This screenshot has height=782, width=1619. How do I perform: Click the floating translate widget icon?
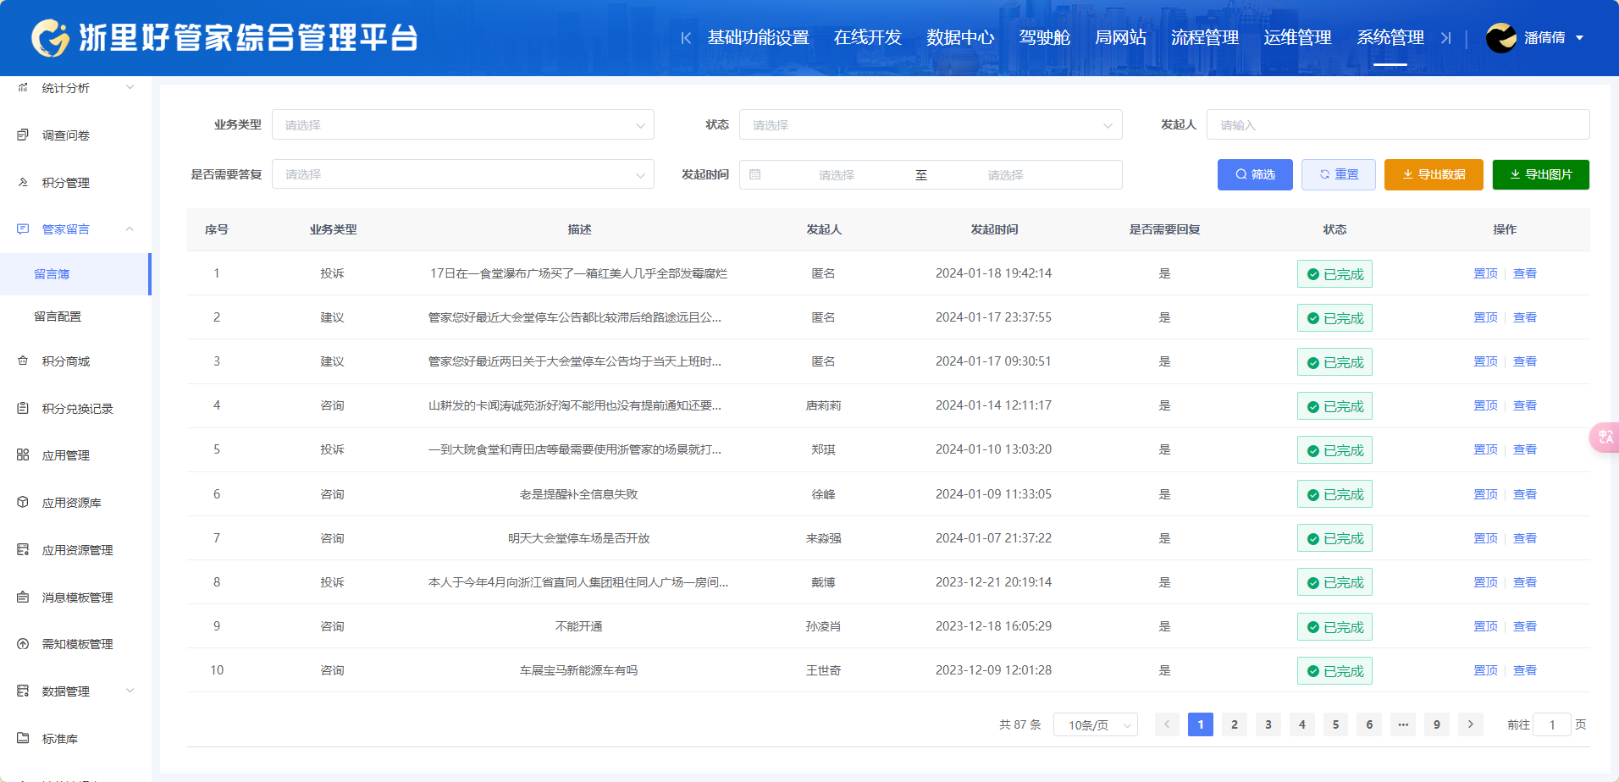point(1605,438)
